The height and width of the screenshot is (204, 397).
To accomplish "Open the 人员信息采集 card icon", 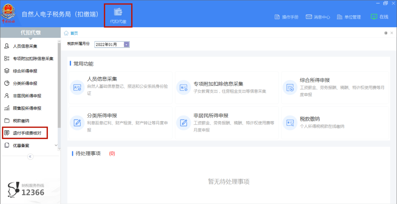I will pos(77,87).
